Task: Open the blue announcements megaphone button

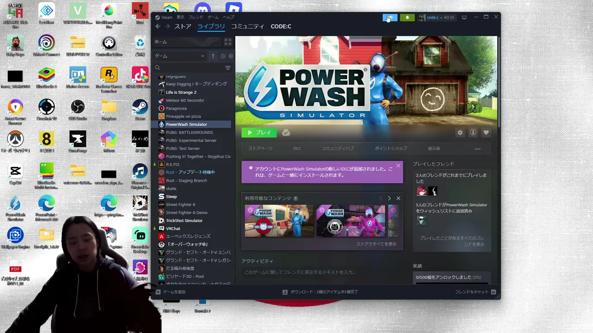Action: click(x=390, y=18)
